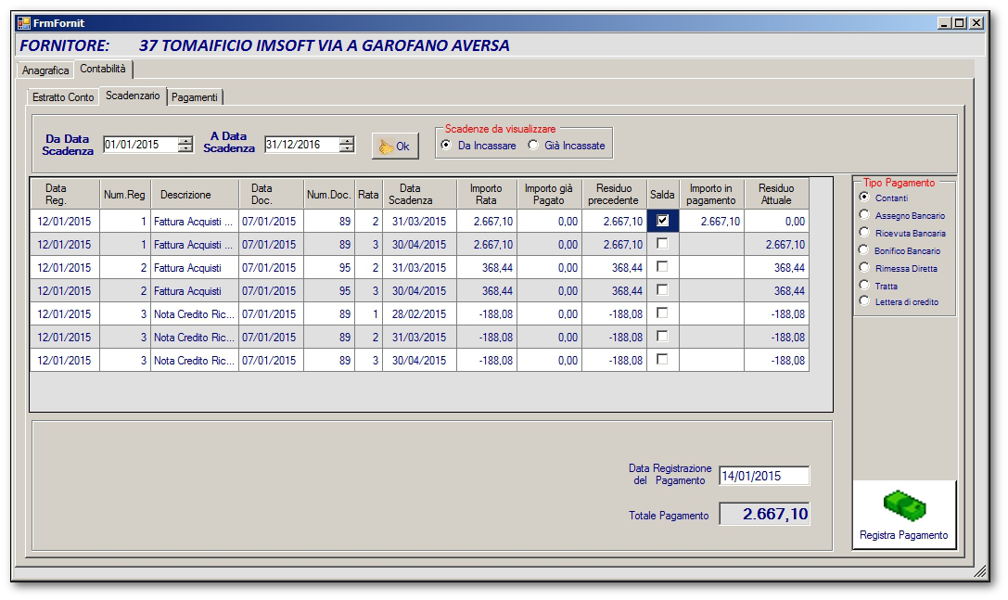This screenshot has height=600, width=1008.
Task: Click the 0,00 Residuo Attuale cell
Action: pos(776,222)
